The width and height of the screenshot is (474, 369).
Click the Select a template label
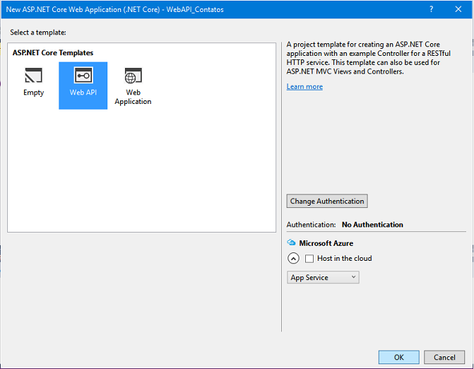pos(38,33)
